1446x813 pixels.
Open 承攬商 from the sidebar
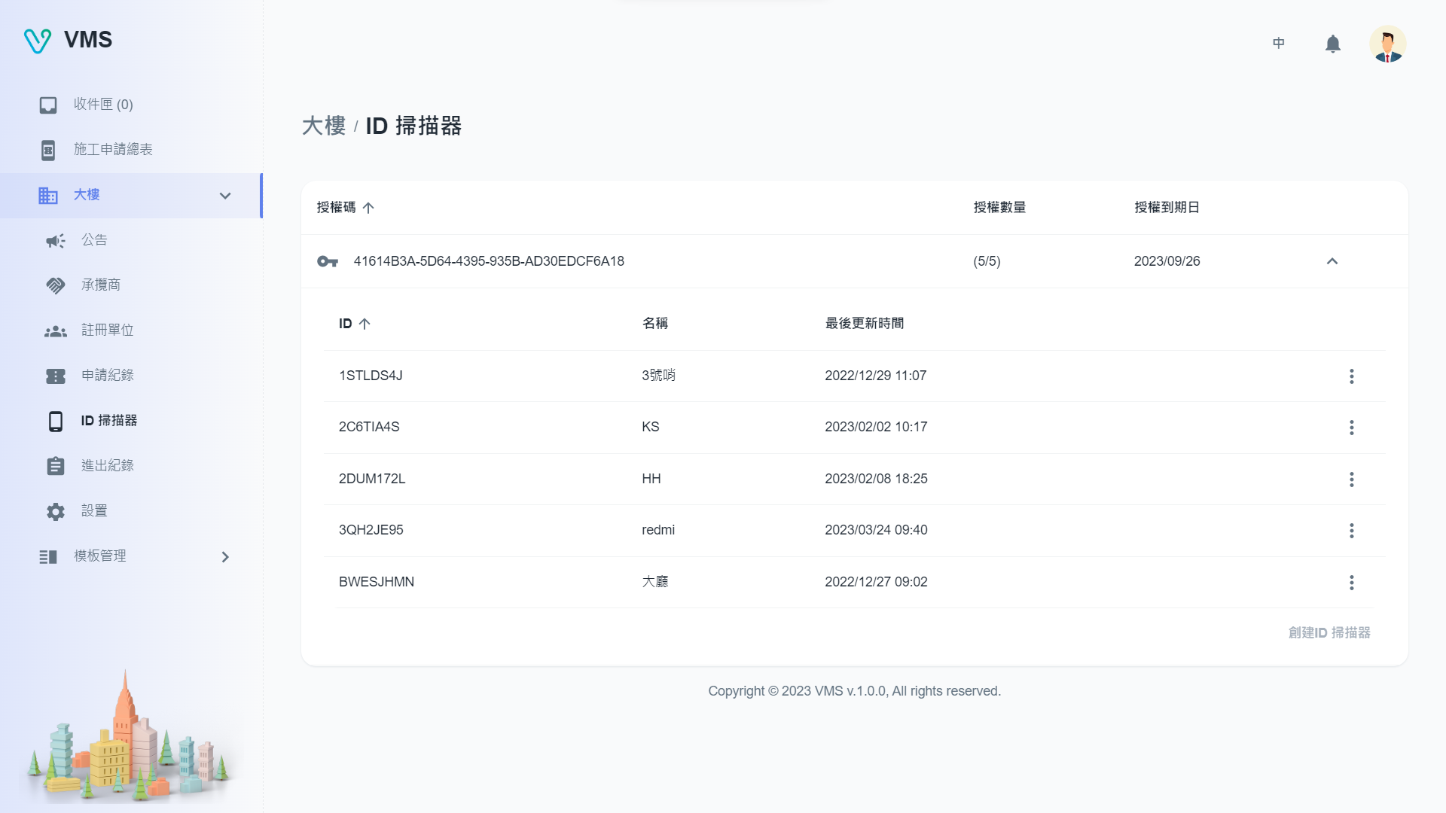101,285
